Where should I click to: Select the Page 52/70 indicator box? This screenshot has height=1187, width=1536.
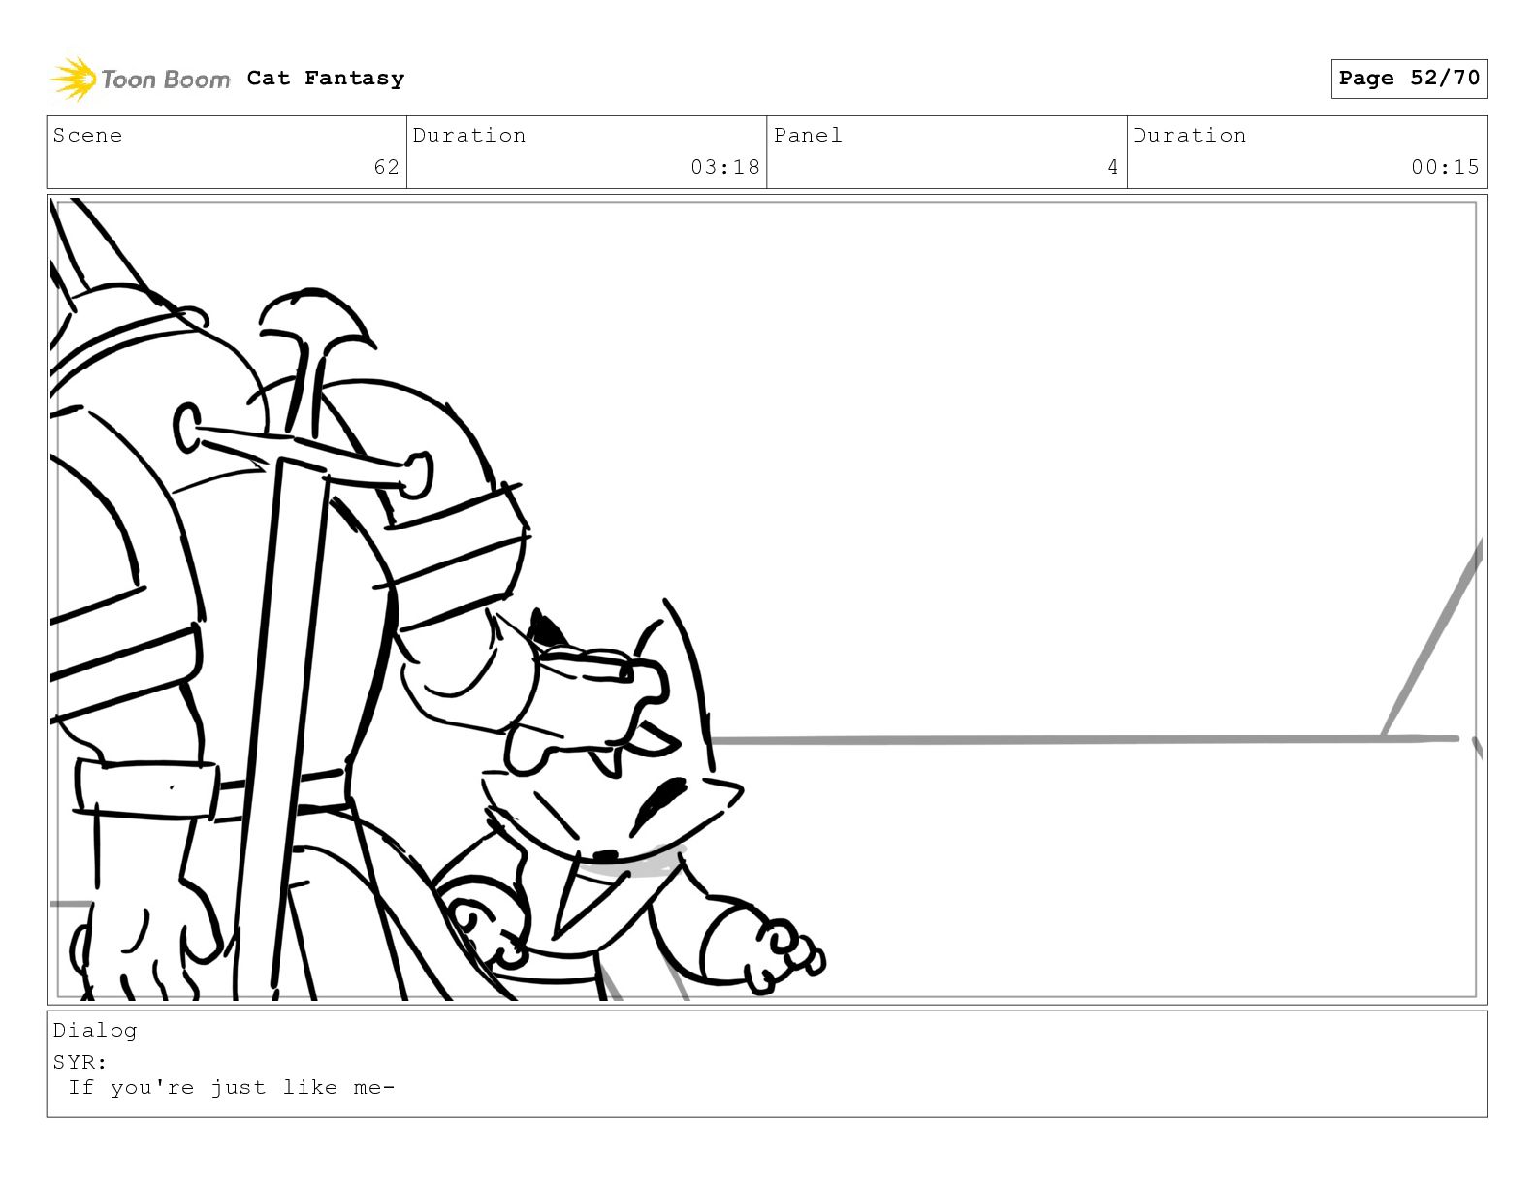(x=1408, y=79)
